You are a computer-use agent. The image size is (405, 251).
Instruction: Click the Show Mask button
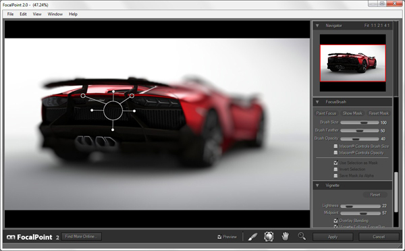[x=352, y=113]
